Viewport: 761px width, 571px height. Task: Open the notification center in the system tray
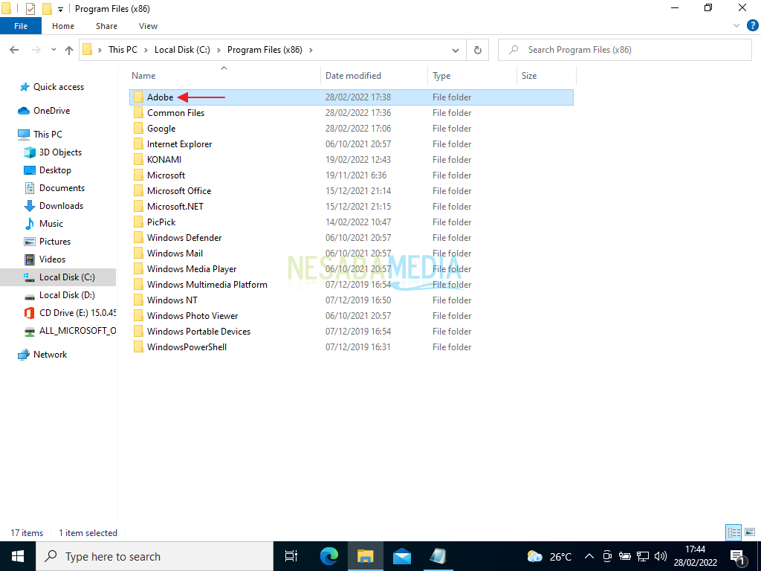738,555
